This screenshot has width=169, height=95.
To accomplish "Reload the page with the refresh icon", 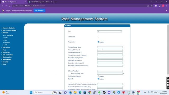I will pos(10,6).
